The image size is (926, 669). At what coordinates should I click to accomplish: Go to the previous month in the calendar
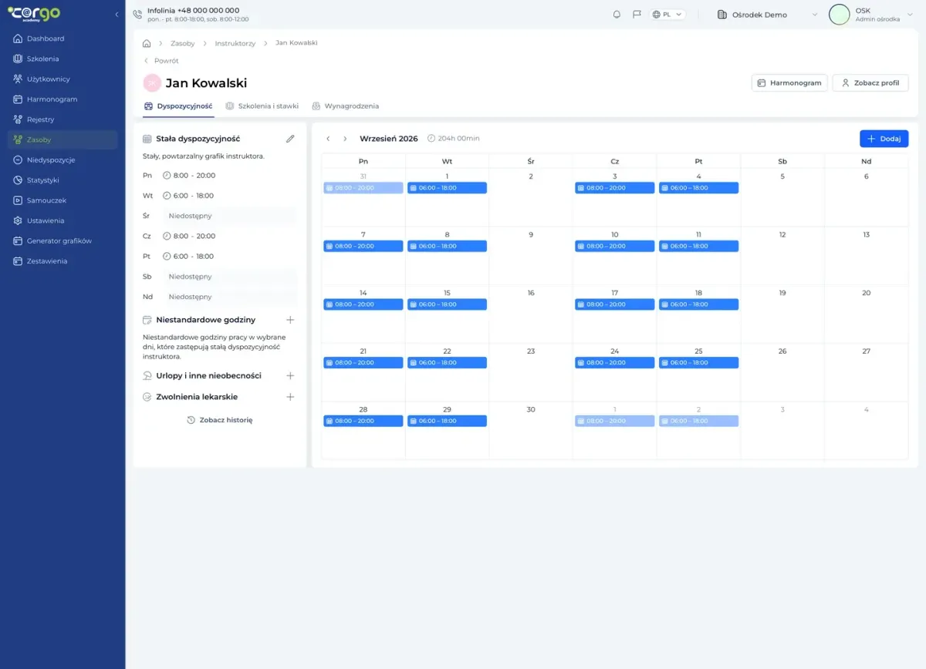pos(328,139)
